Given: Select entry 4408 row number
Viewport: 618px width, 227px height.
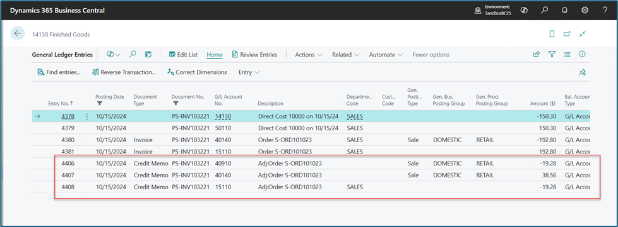Looking at the screenshot, I should coord(68,187).
